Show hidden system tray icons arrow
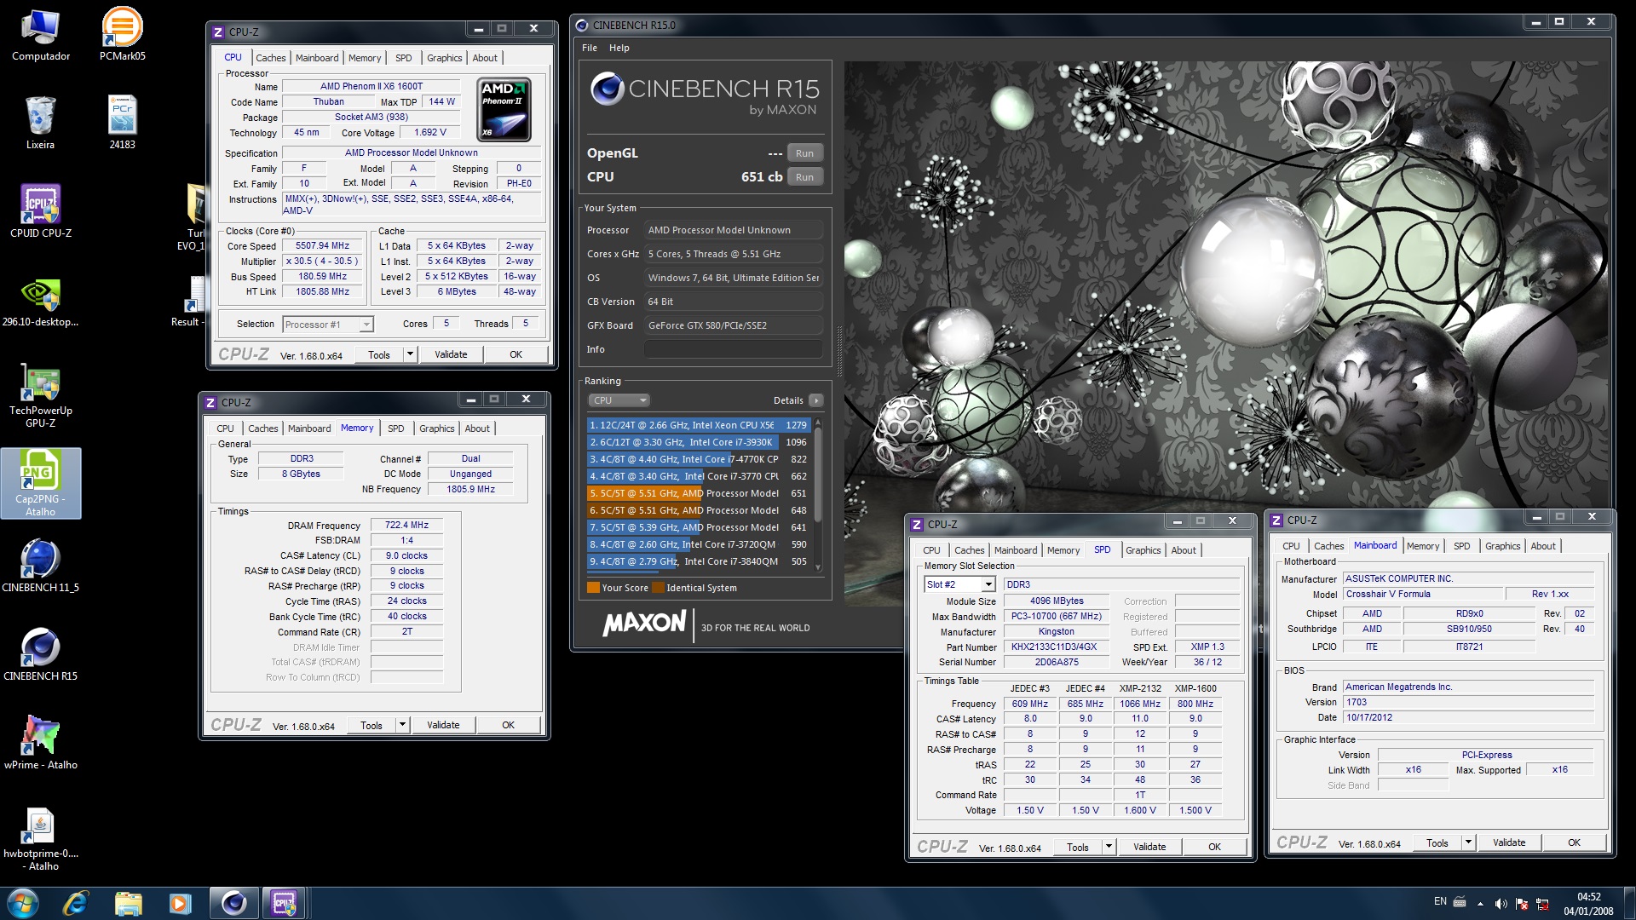Viewport: 1636px width, 920px height. coord(1480,904)
